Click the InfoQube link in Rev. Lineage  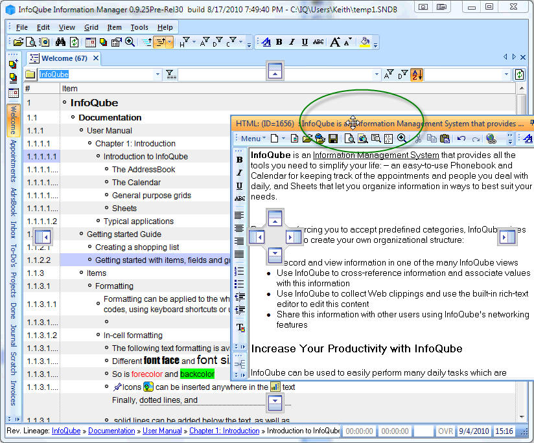pos(66,431)
